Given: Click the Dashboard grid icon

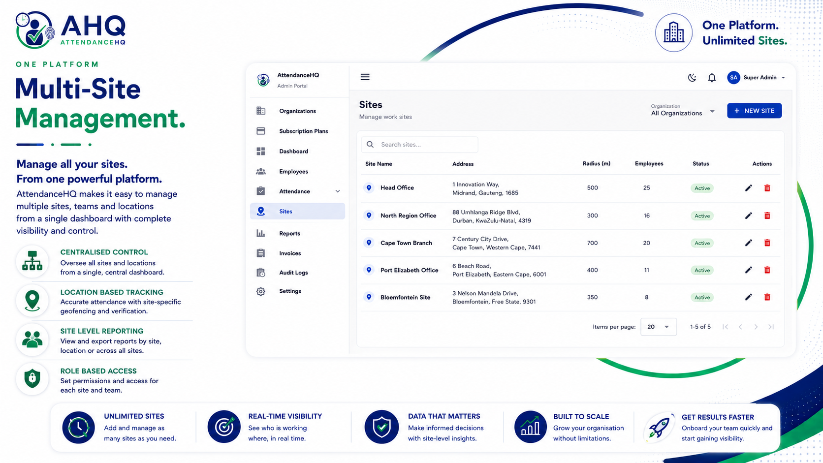Looking at the screenshot, I should 261,152.
